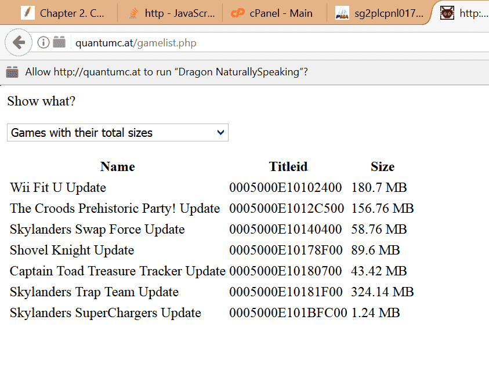Screen dimensions: 489x367
Task: Click the active tab's cat favicon
Action: point(447,13)
